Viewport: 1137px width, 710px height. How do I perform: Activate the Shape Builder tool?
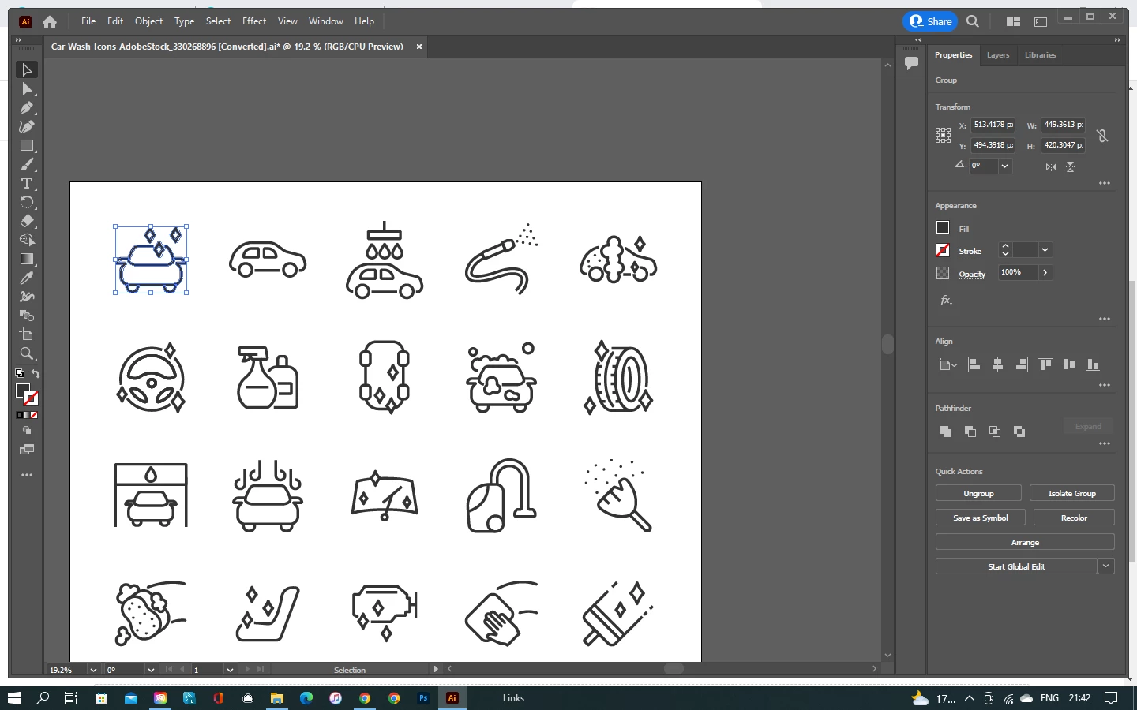click(x=27, y=241)
